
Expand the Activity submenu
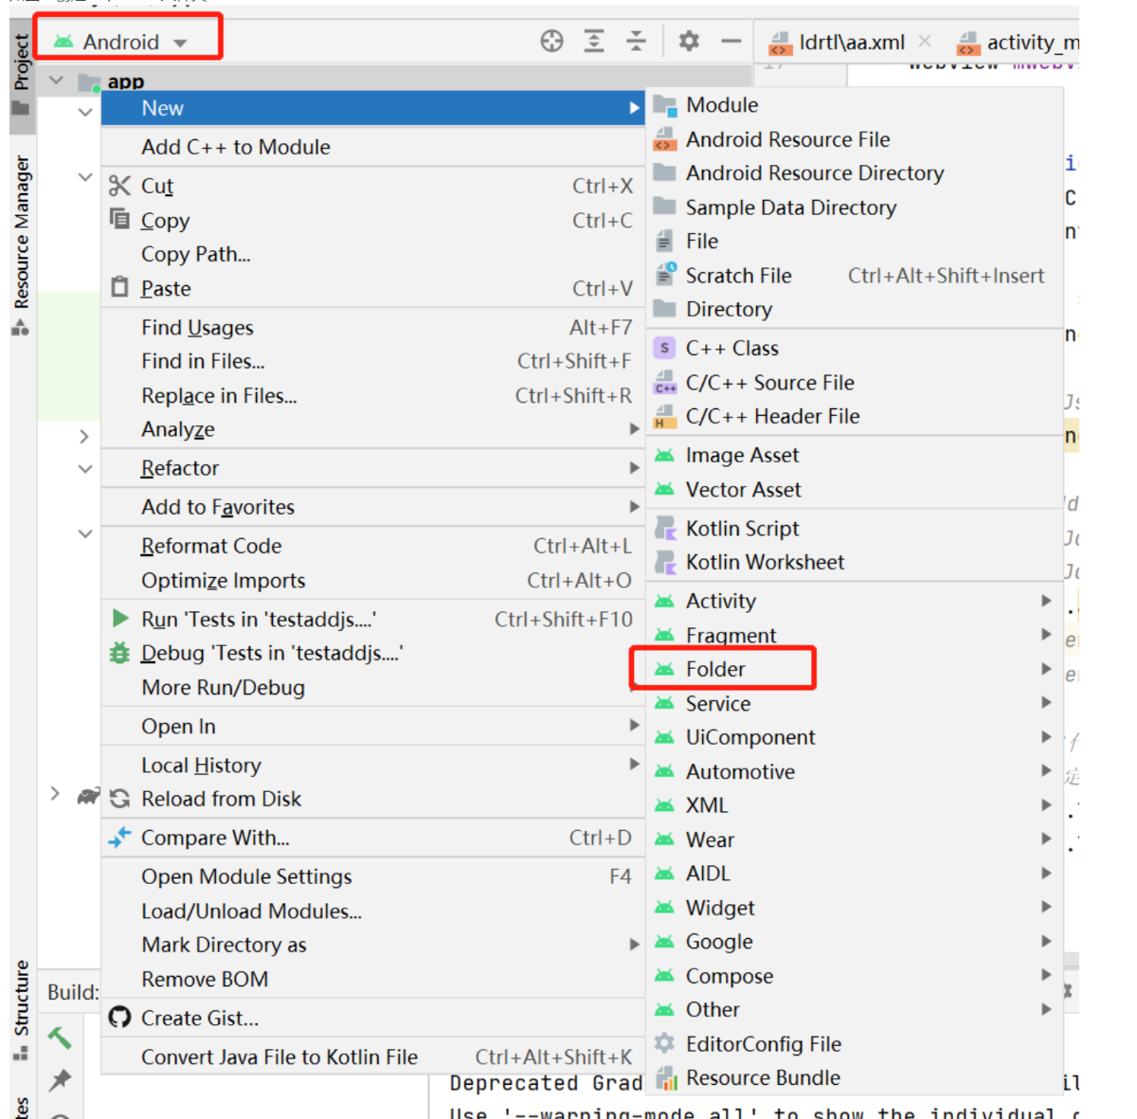click(855, 601)
